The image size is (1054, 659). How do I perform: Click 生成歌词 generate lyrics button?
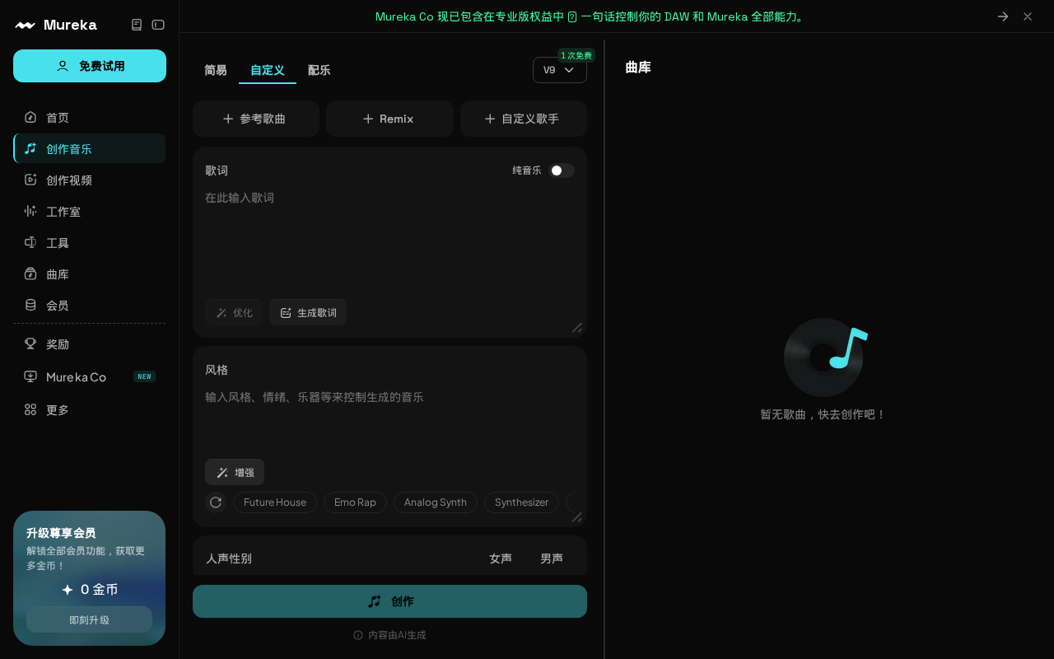coord(308,312)
